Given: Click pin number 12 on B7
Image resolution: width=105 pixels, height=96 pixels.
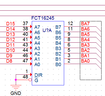Looking at the screenshot, I should click(70, 23).
